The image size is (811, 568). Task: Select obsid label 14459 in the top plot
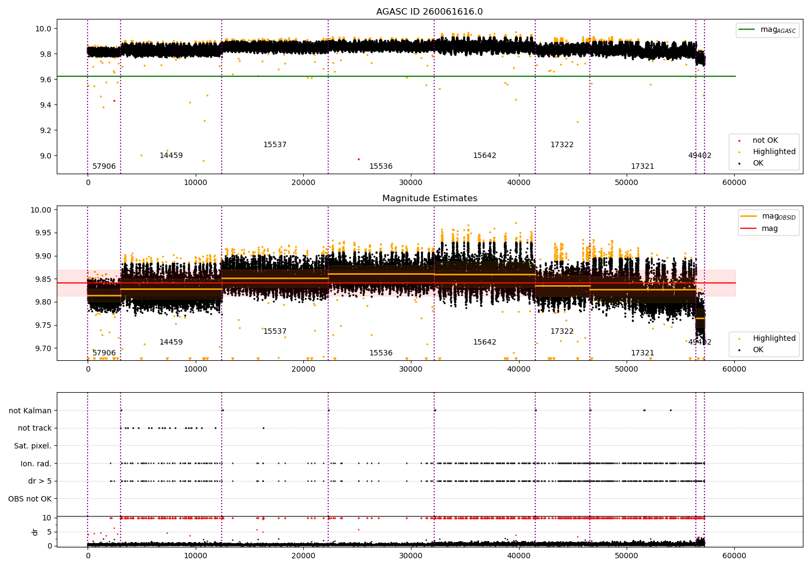(x=171, y=156)
